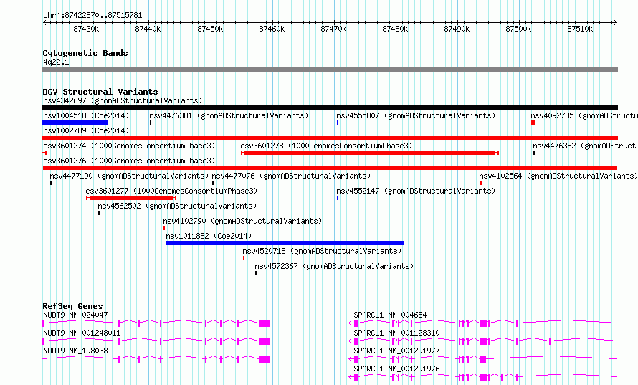Open the SPARCL1|NM_001128310 gene label
Viewport: 638px width, 385px height.
[396, 333]
